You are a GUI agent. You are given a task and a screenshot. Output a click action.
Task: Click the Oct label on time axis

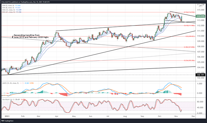[160, 116]
